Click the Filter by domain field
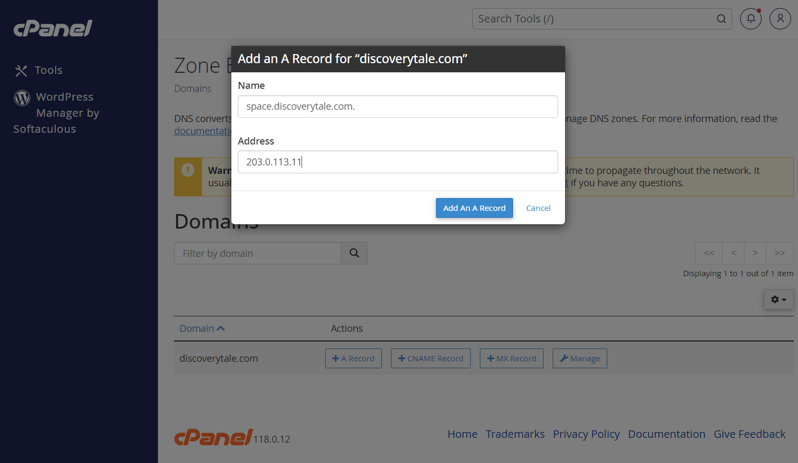798x463 pixels. click(x=258, y=253)
